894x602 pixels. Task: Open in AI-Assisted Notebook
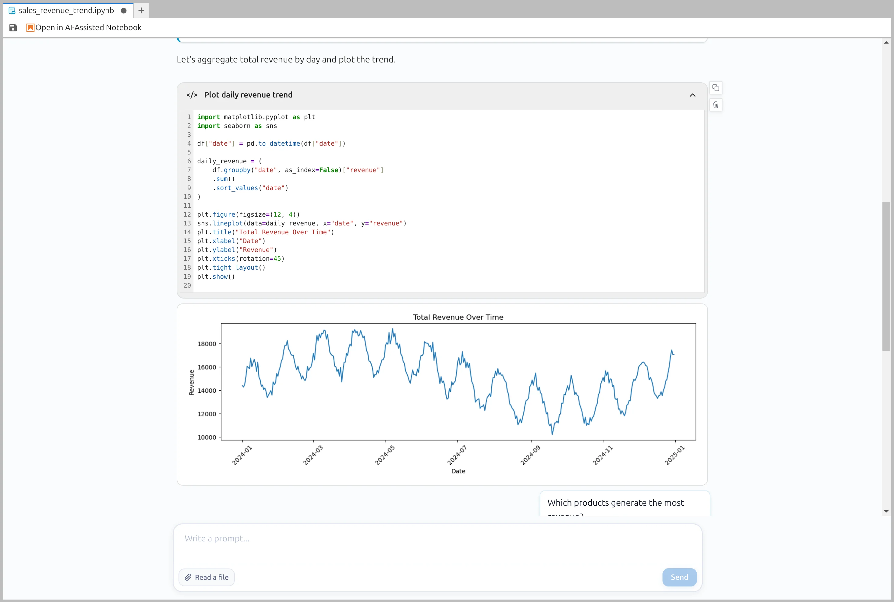(89, 27)
